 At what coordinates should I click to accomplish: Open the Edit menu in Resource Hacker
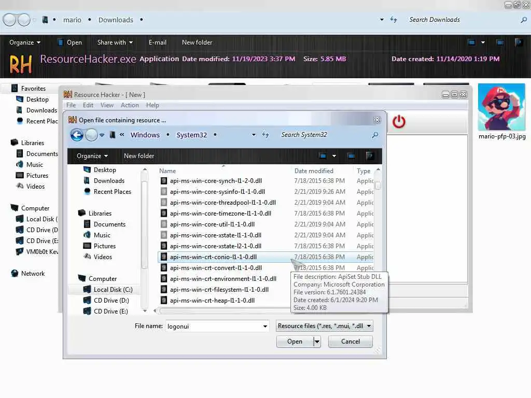(88, 105)
